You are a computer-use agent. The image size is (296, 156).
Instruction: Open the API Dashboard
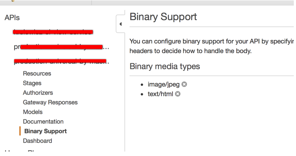[37, 141]
